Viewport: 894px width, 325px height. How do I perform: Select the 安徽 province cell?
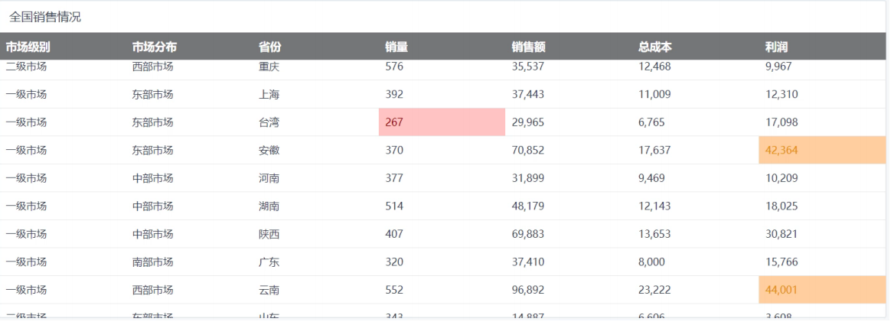point(269,150)
